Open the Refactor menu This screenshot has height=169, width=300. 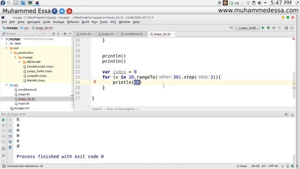click(73, 22)
